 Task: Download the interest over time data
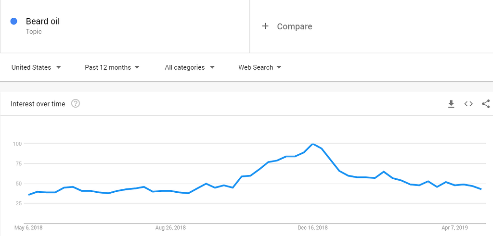coord(451,104)
